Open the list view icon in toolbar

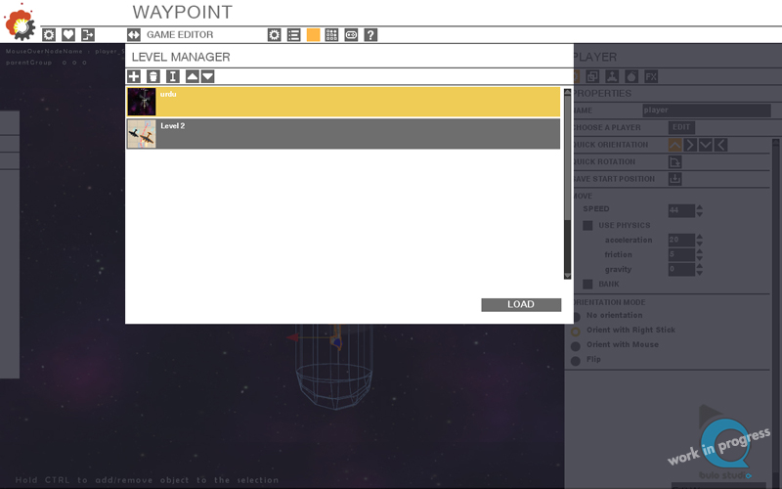pos(294,35)
